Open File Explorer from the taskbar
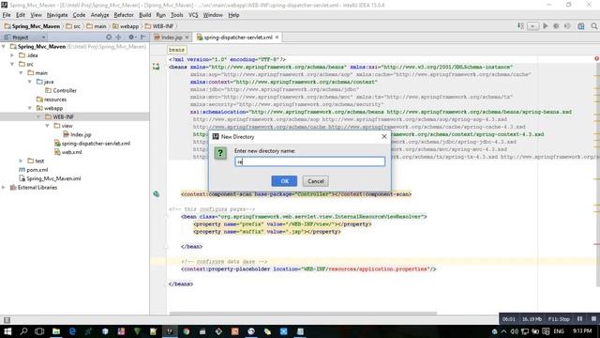Screen dimensions: 600x338 tap(56, 331)
